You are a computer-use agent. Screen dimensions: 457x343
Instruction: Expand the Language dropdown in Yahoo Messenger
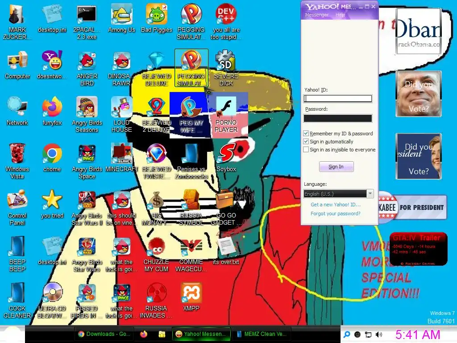[x=370, y=193]
